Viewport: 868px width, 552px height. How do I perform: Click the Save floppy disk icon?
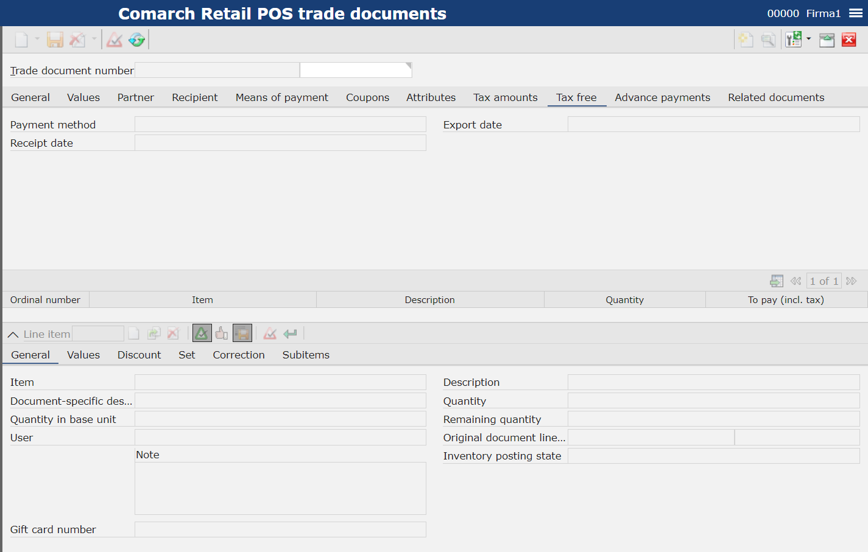click(x=55, y=40)
